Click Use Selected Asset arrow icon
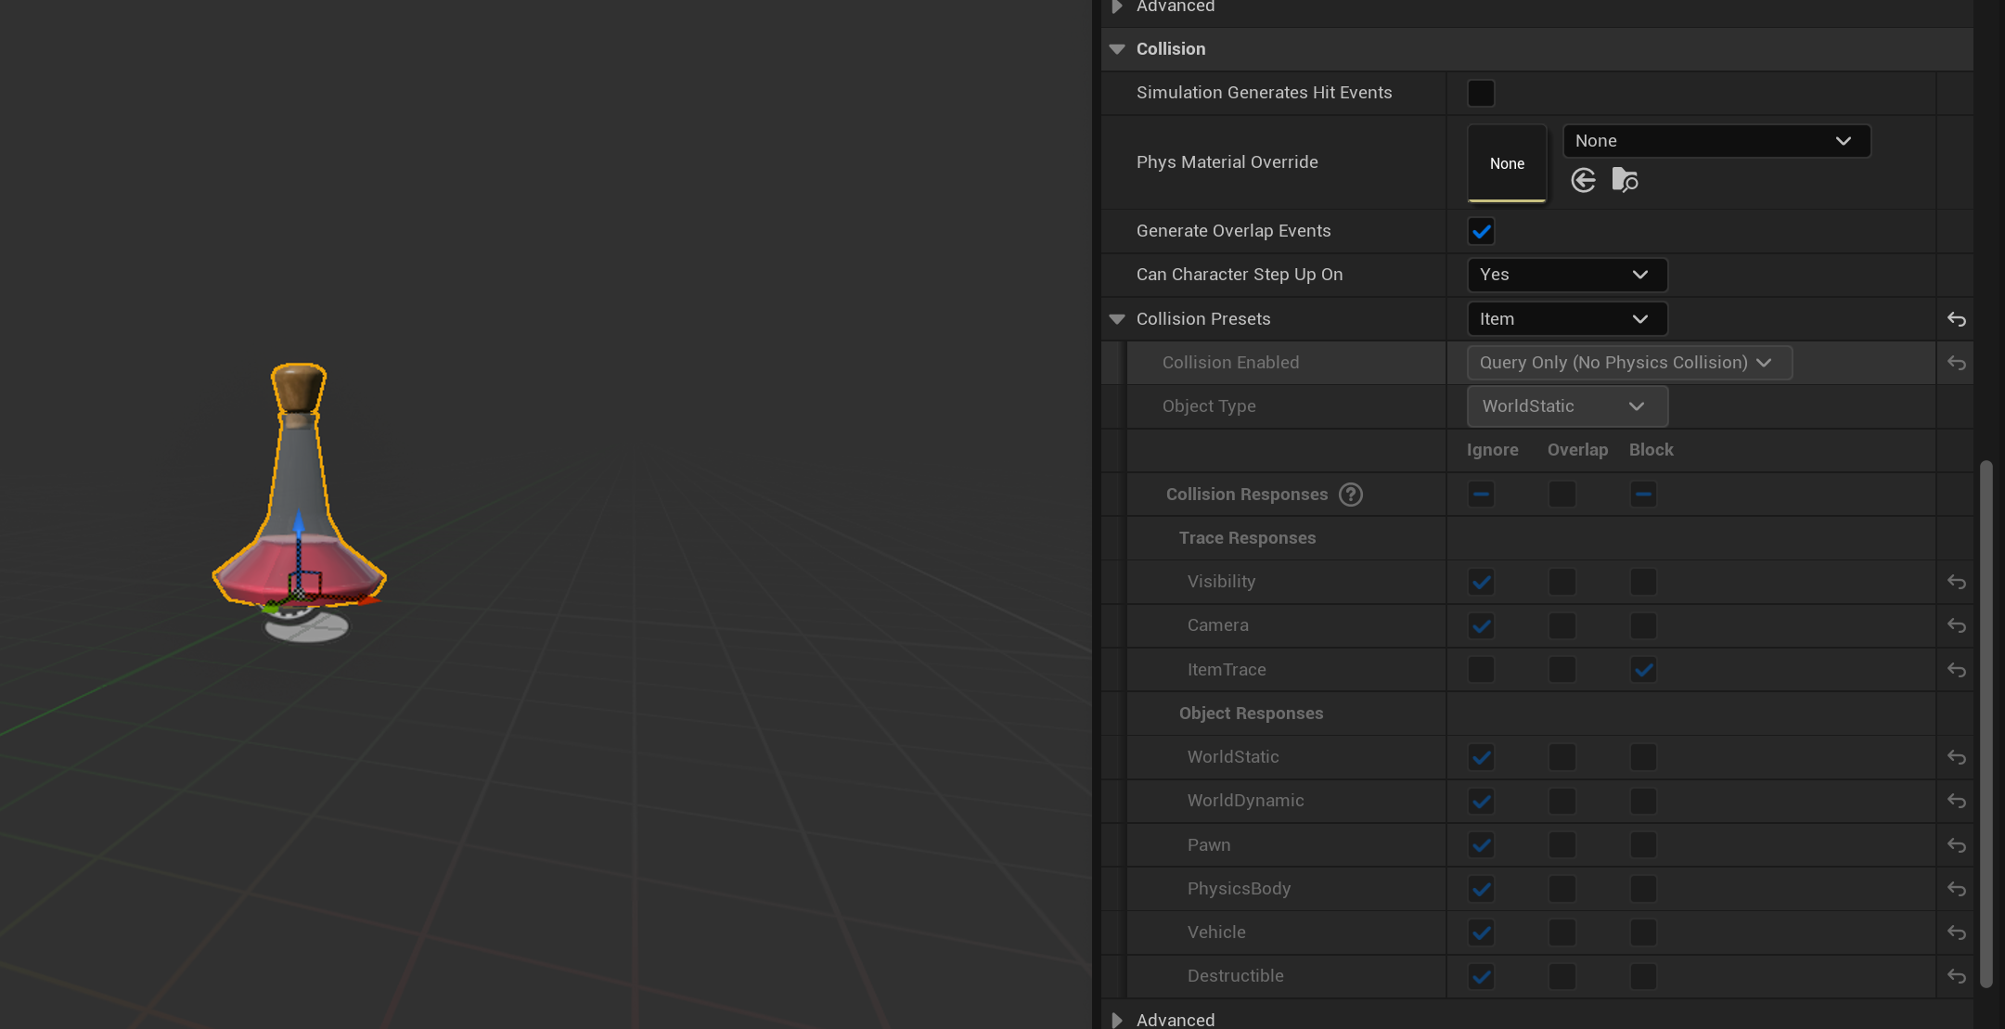2005x1029 pixels. coord(1584,180)
